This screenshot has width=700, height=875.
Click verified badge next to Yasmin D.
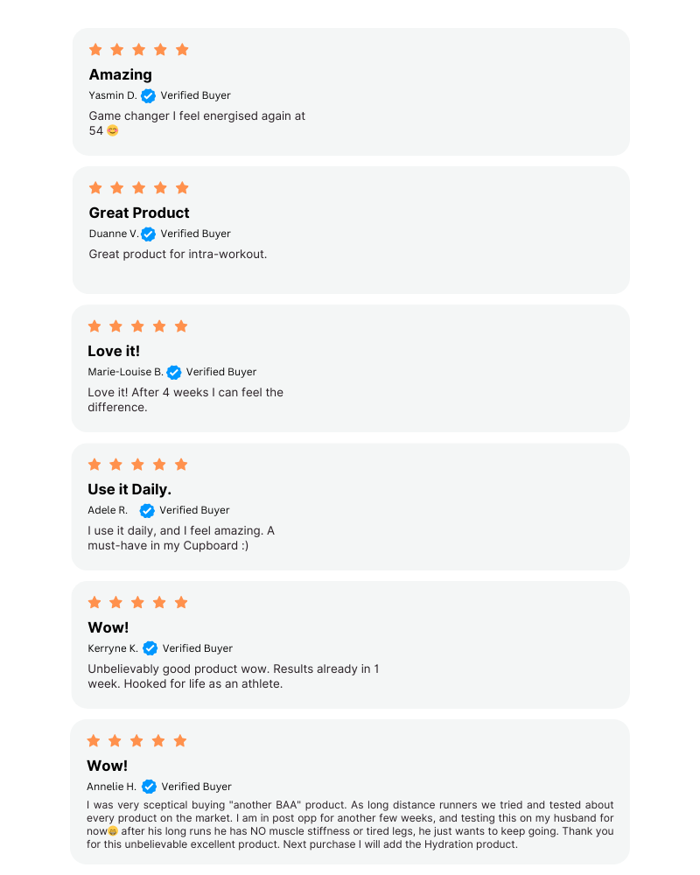pyautogui.click(x=149, y=95)
